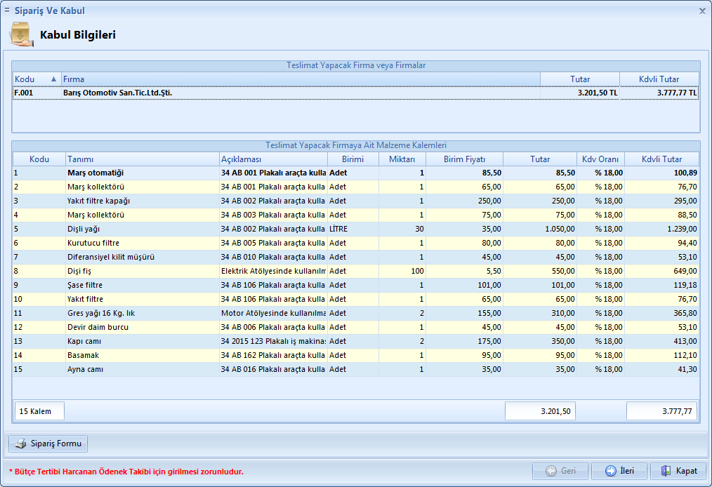Sort items by Birim Fiyatı header
Image resolution: width=712 pixels, height=487 pixels.
[464, 159]
